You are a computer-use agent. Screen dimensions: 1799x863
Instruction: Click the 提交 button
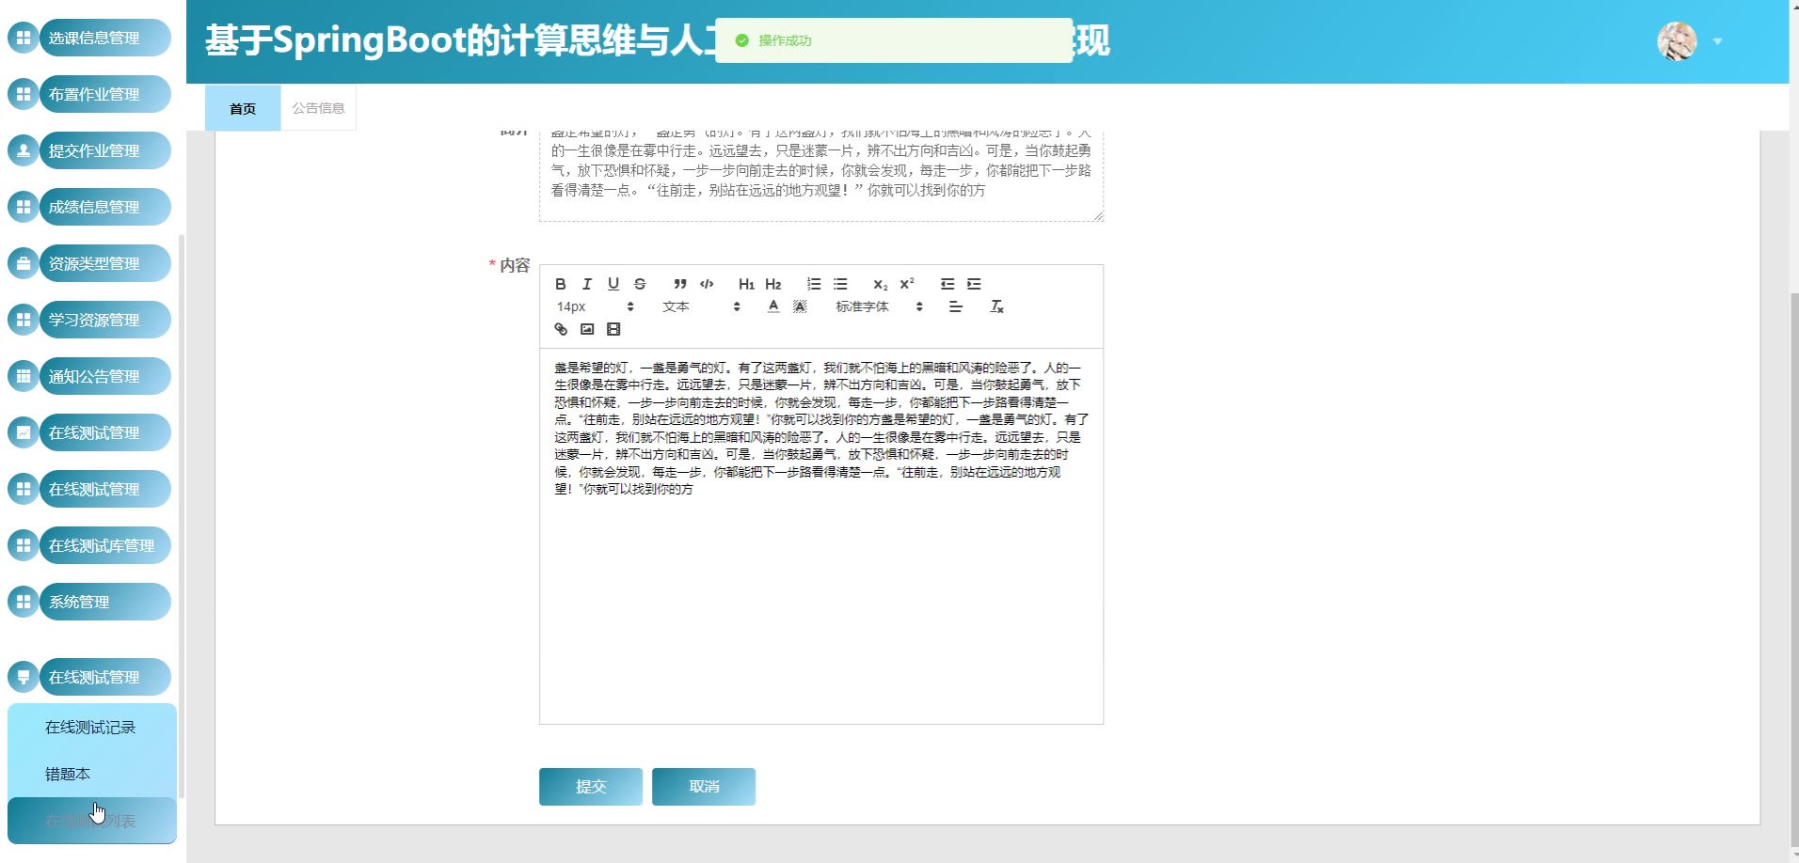click(591, 787)
